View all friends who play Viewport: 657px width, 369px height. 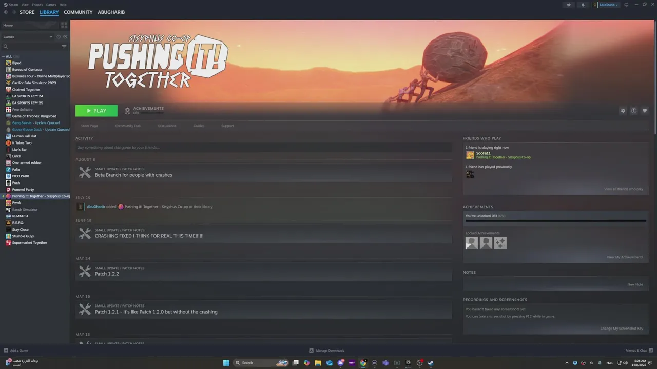[624, 189]
